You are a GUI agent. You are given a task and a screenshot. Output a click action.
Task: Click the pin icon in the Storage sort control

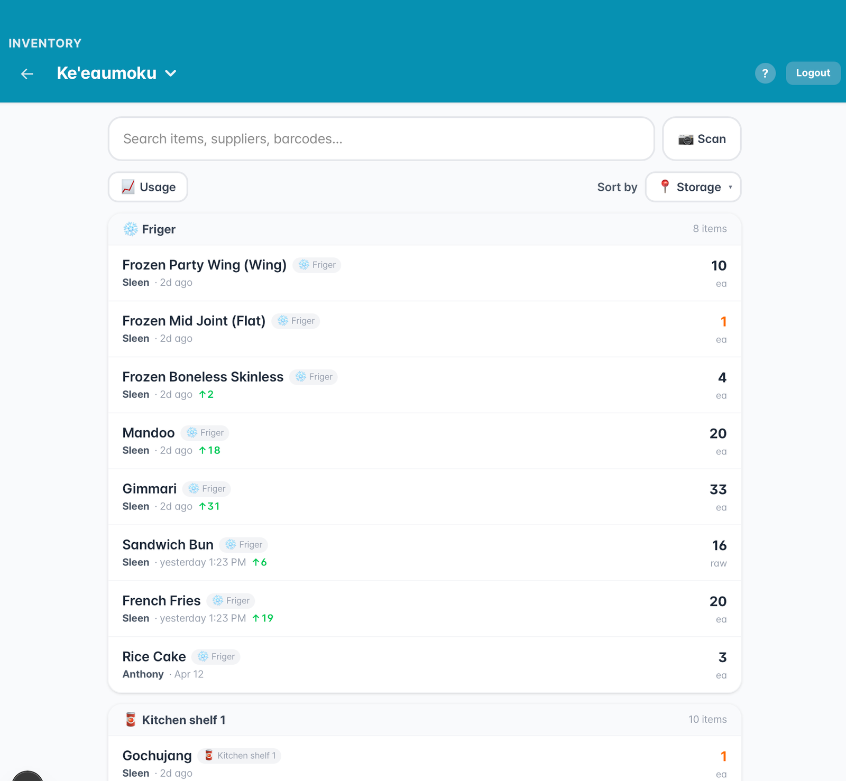[665, 187]
